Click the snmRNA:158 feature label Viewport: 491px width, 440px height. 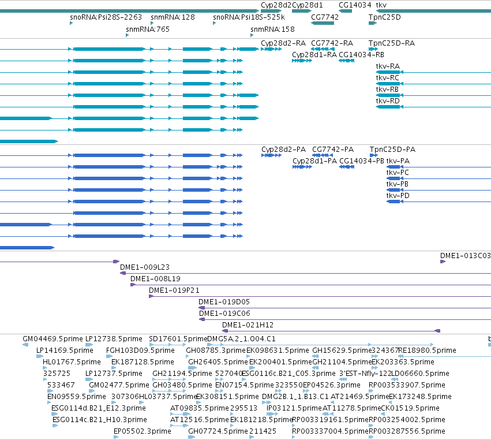click(272, 29)
